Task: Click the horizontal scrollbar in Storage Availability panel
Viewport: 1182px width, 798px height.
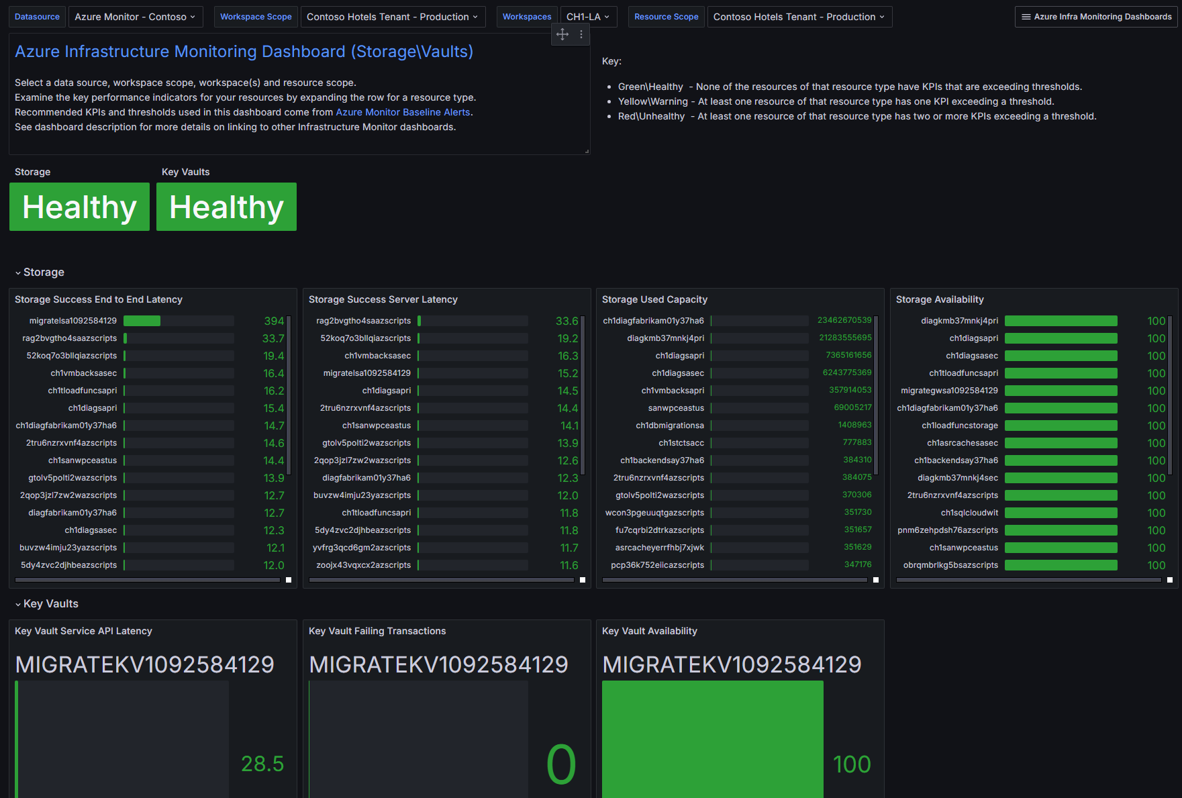Action: (1028, 580)
